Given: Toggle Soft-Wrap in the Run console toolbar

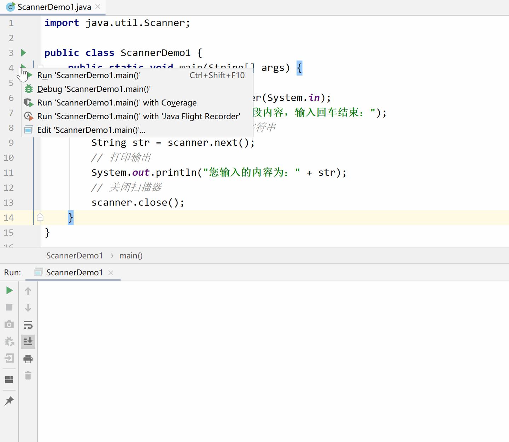Looking at the screenshot, I should [x=28, y=325].
